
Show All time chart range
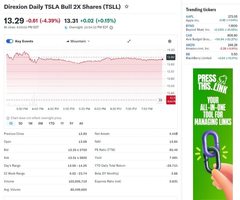81,123
